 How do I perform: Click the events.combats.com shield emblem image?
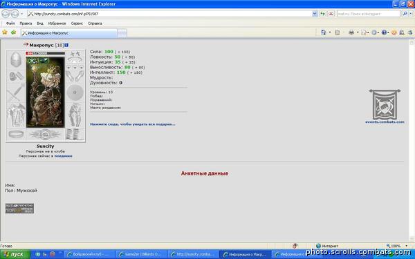pyautogui.click(x=385, y=104)
